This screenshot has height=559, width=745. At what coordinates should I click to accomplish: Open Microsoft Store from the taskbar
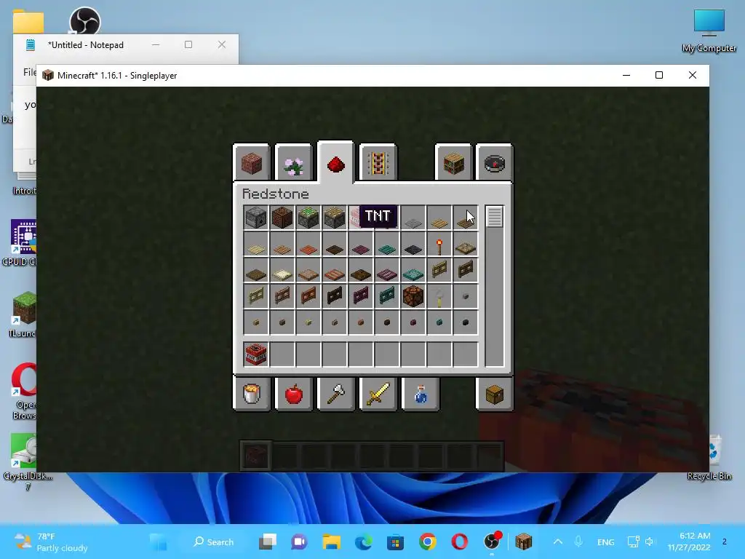pyautogui.click(x=395, y=542)
